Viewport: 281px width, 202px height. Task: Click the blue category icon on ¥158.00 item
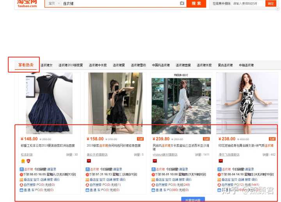(x=88, y=169)
